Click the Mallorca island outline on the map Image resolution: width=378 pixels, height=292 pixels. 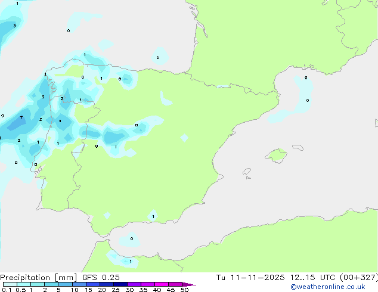tap(276, 156)
